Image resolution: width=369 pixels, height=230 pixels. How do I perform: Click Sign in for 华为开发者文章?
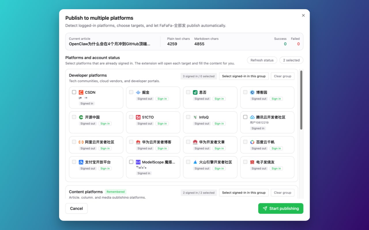point(219,148)
